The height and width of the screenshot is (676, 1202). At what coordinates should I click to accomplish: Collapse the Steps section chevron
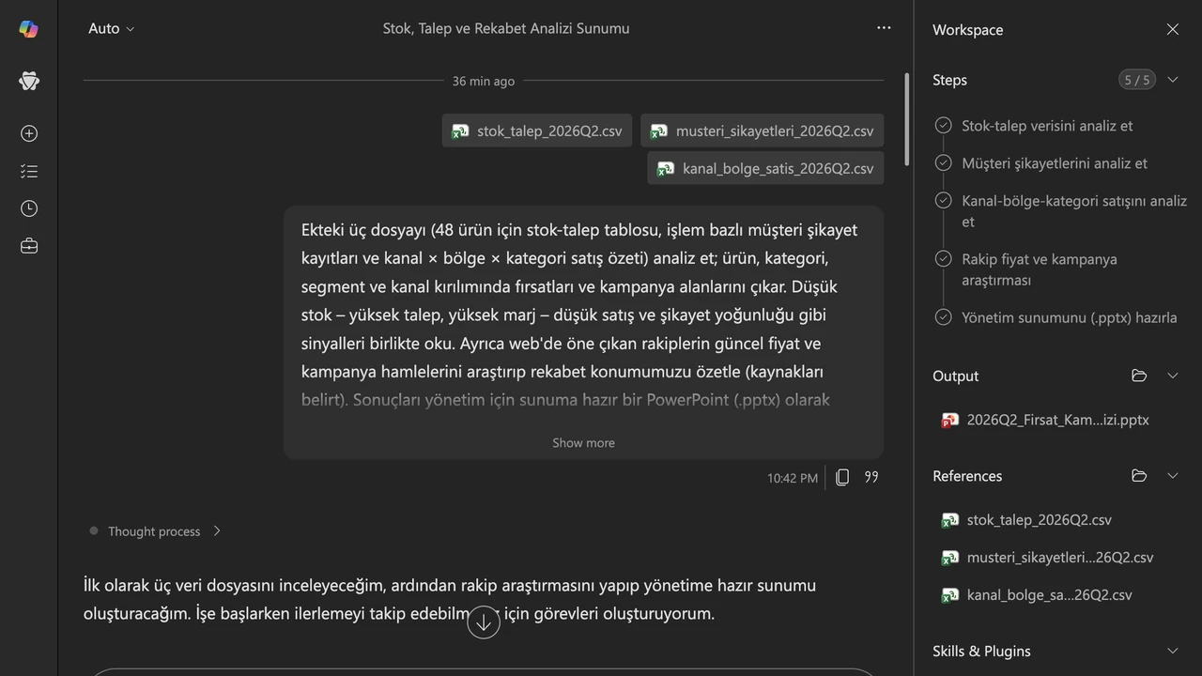point(1173,80)
